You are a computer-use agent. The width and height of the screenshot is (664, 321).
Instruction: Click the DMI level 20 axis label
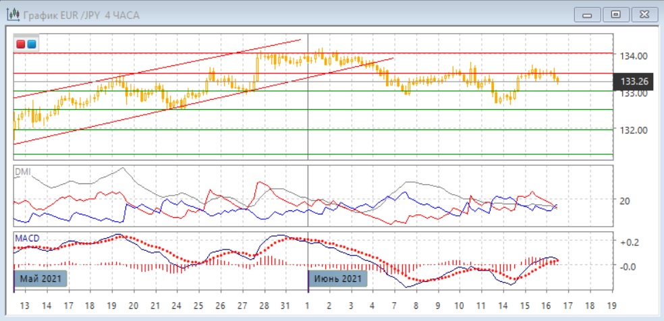(x=625, y=201)
